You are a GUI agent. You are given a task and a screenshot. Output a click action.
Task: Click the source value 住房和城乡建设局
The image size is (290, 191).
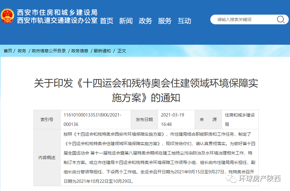click(x=240, y=120)
